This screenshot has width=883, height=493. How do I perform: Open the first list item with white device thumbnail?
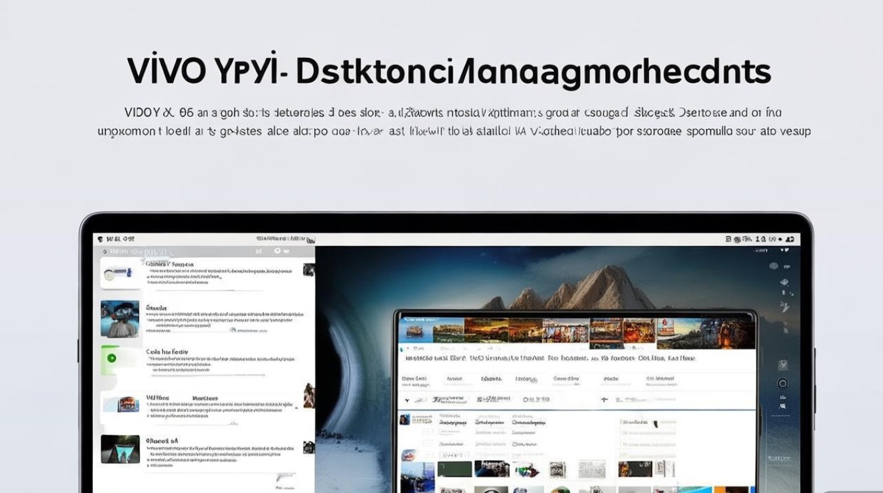point(120,273)
